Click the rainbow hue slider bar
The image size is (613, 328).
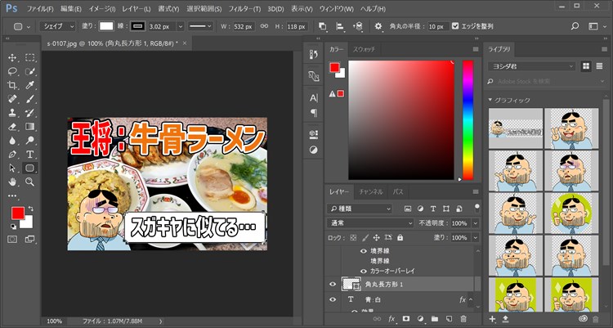(468, 119)
